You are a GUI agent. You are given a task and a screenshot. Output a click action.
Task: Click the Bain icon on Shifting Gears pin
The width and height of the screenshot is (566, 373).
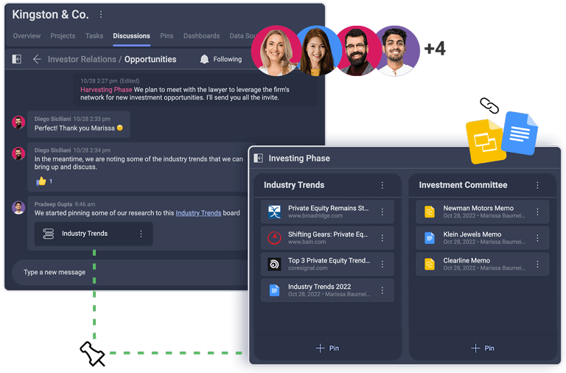point(274,238)
